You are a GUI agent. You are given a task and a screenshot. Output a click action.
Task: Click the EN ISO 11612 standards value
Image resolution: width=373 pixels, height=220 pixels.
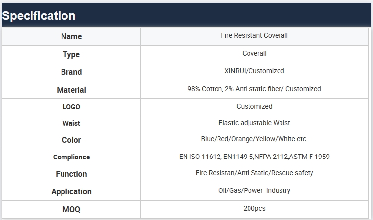(254, 157)
